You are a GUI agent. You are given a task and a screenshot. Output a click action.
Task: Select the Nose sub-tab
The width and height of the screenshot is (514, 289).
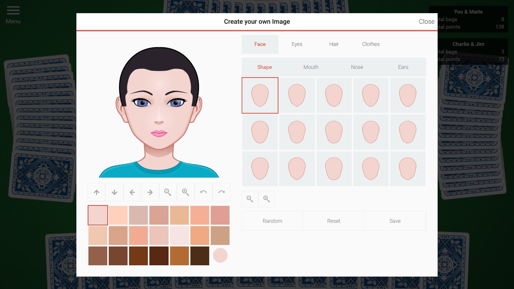[357, 67]
